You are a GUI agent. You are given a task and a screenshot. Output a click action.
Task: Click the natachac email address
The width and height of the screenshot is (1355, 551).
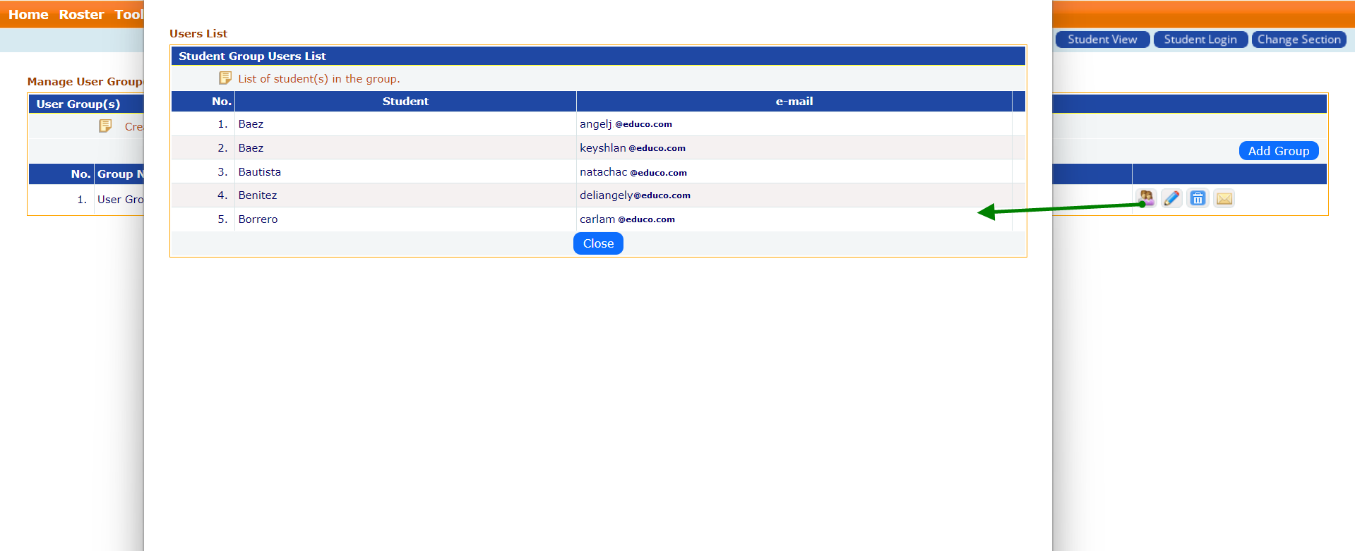click(633, 172)
